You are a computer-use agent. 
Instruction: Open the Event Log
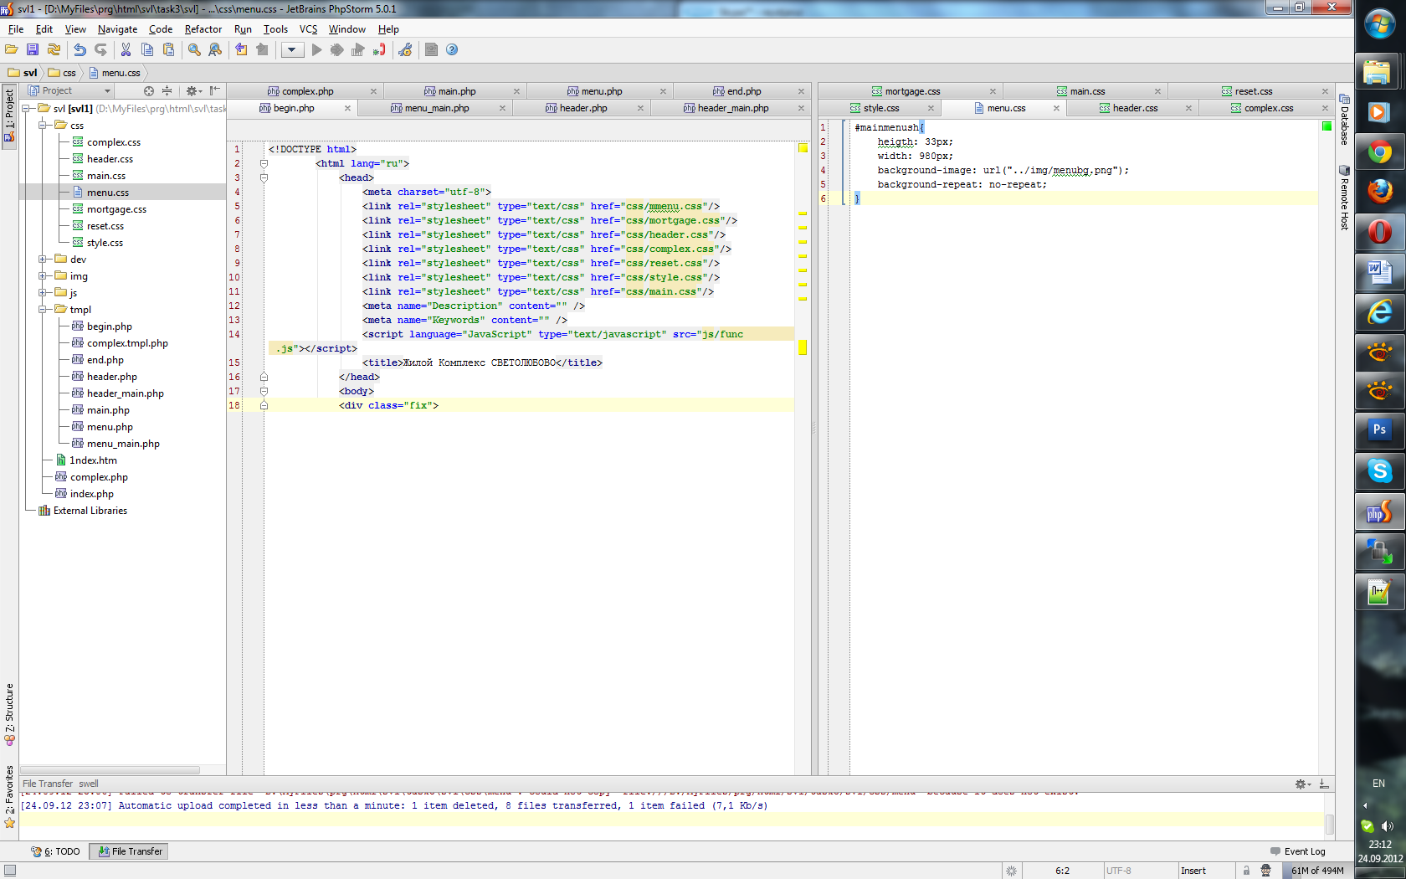click(x=1298, y=851)
